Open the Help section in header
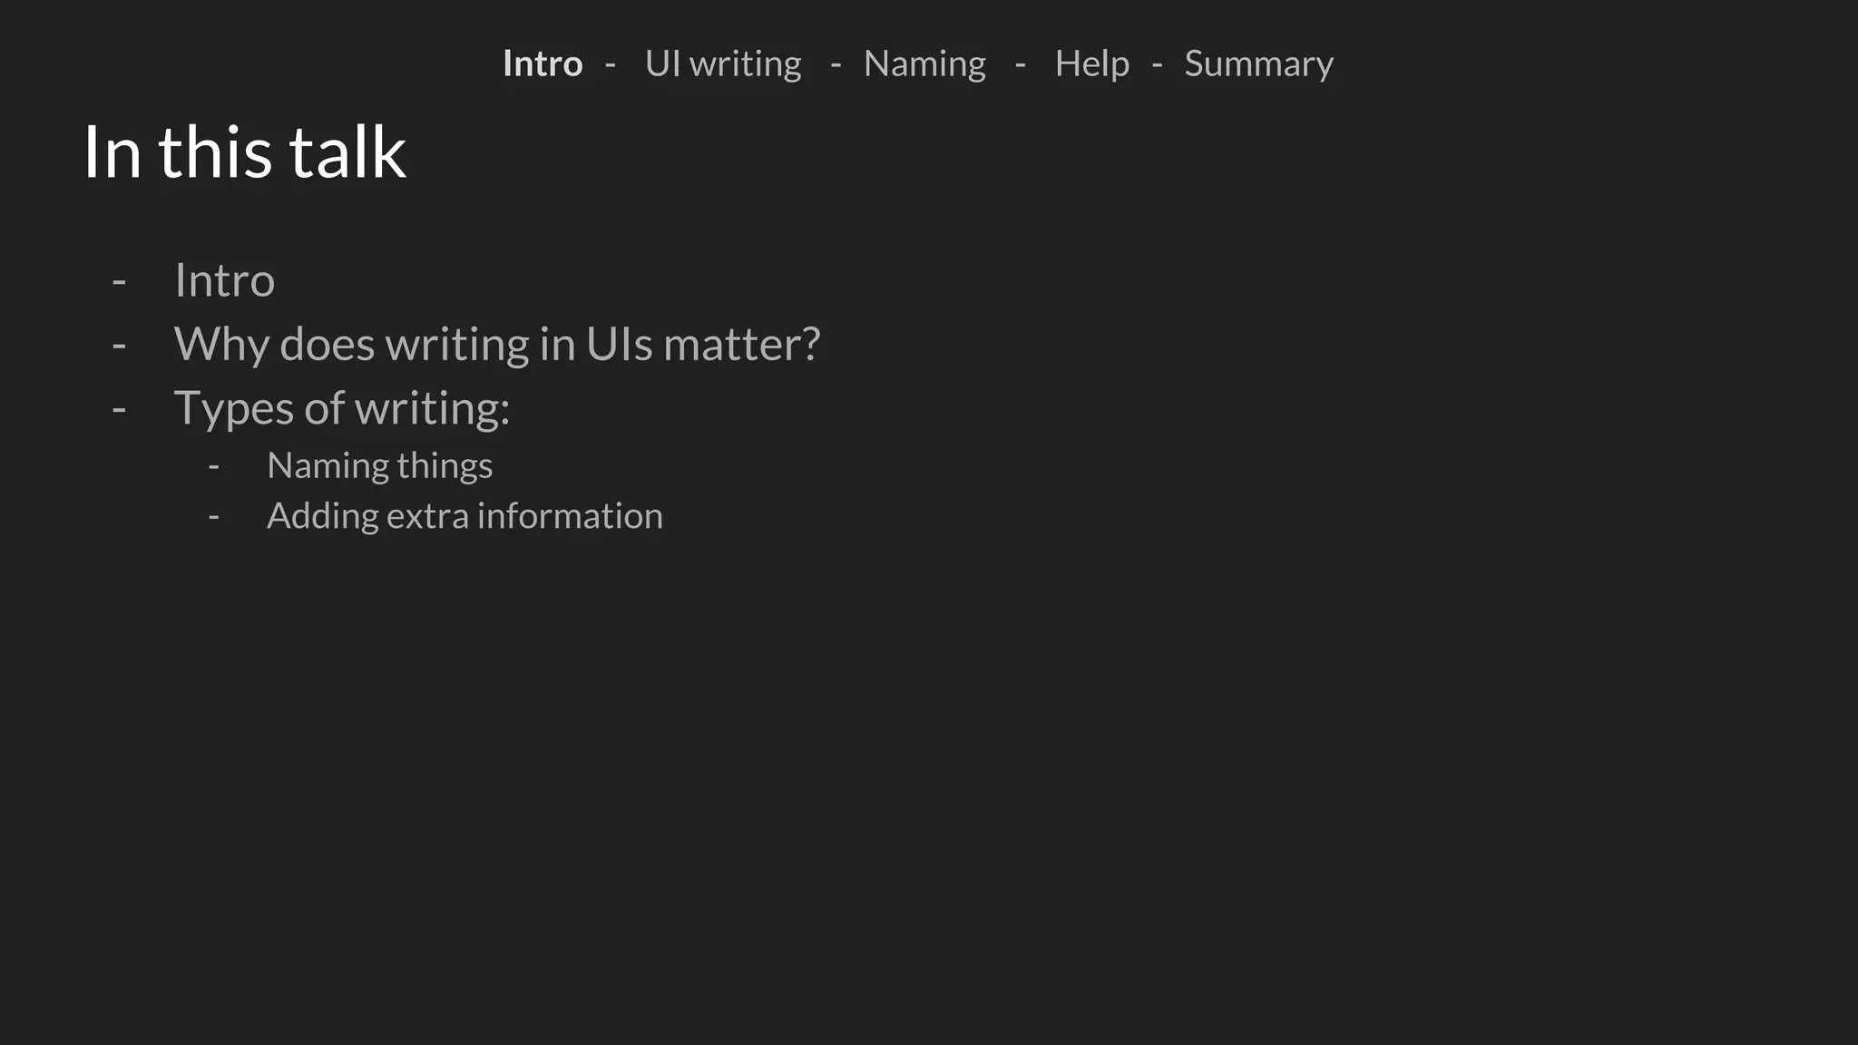Image resolution: width=1858 pixels, height=1045 pixels. 1091,63
